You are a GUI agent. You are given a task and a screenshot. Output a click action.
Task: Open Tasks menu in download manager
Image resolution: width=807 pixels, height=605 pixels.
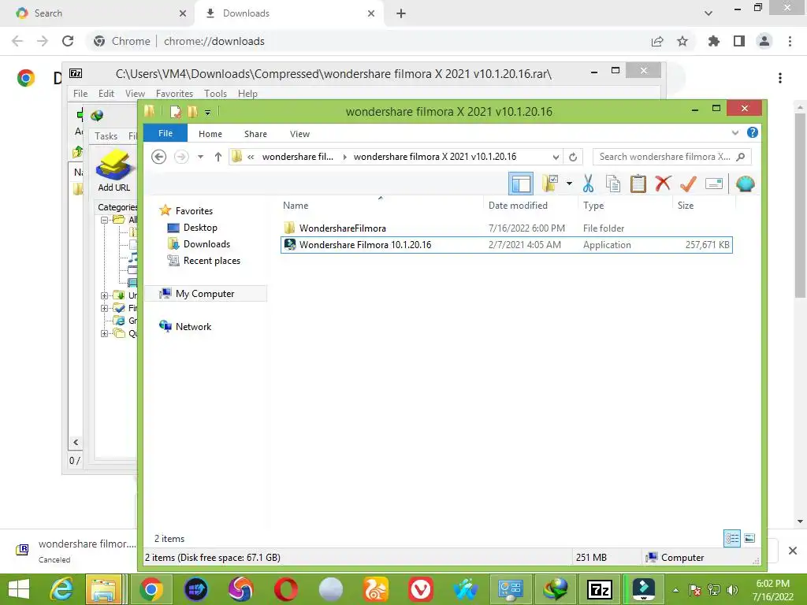[106, 136]
